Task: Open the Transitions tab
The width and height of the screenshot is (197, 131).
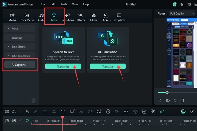Action: point(68,17)
